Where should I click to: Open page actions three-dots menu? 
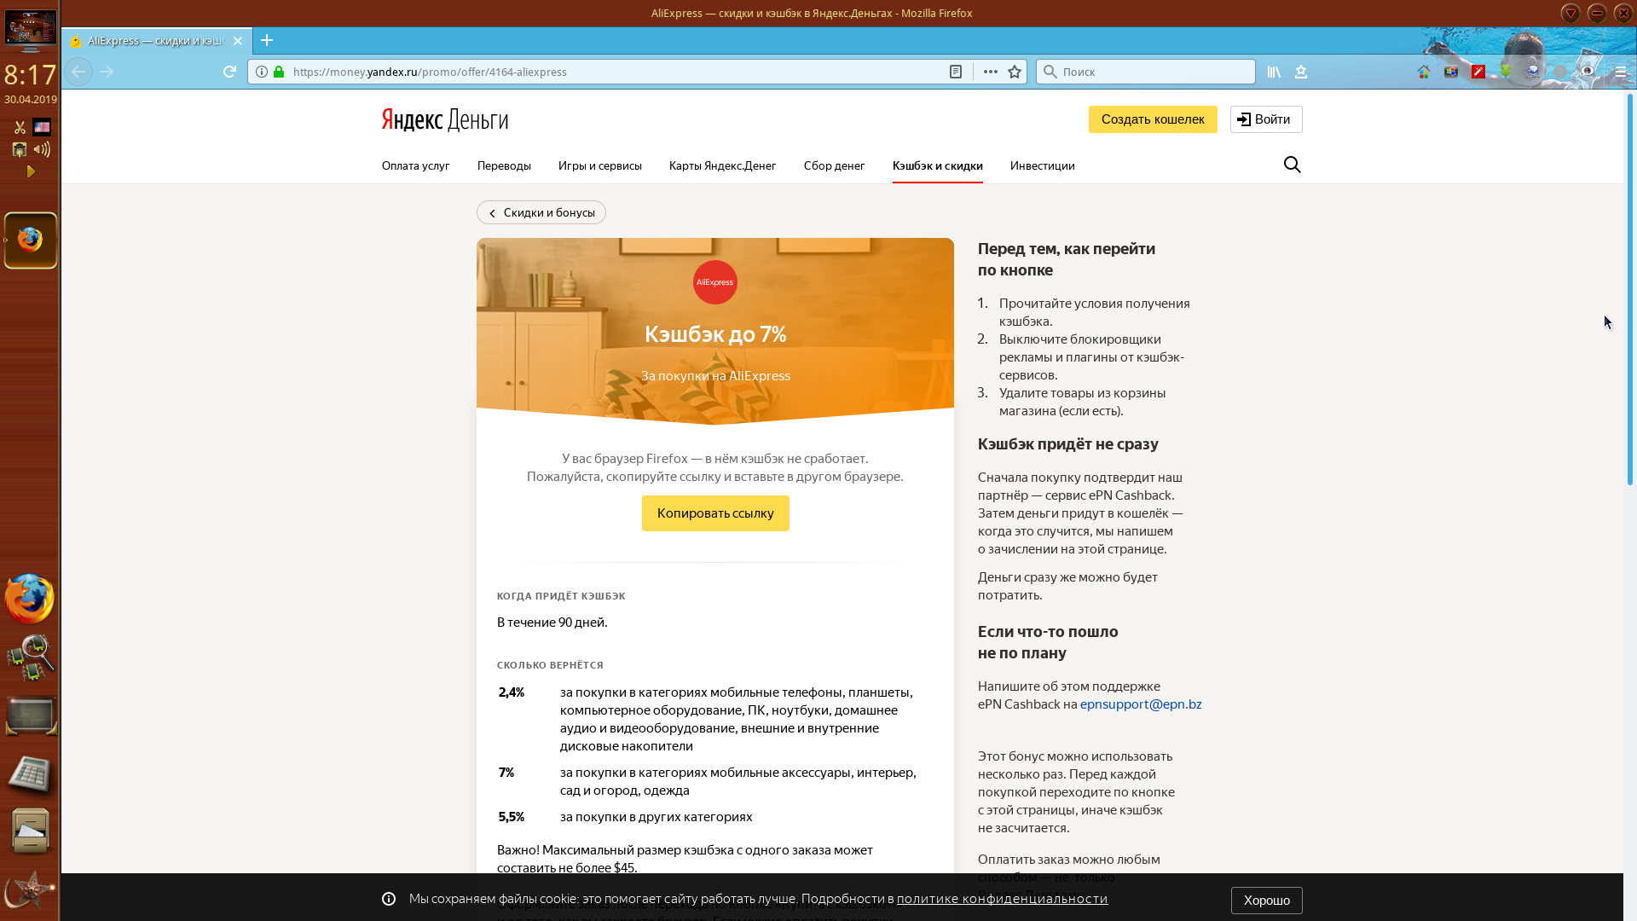tap(990, 72)
